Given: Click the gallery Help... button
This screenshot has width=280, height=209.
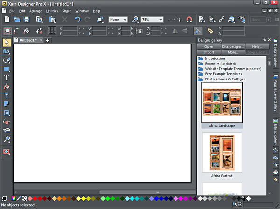Looking at the screenshot, I should point(257,47).
